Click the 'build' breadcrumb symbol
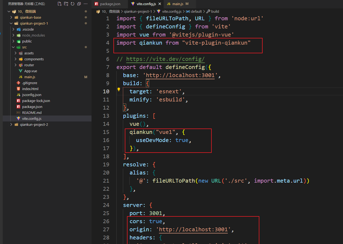The height and width of the screenshot is (244, 343). pos(215,12)
